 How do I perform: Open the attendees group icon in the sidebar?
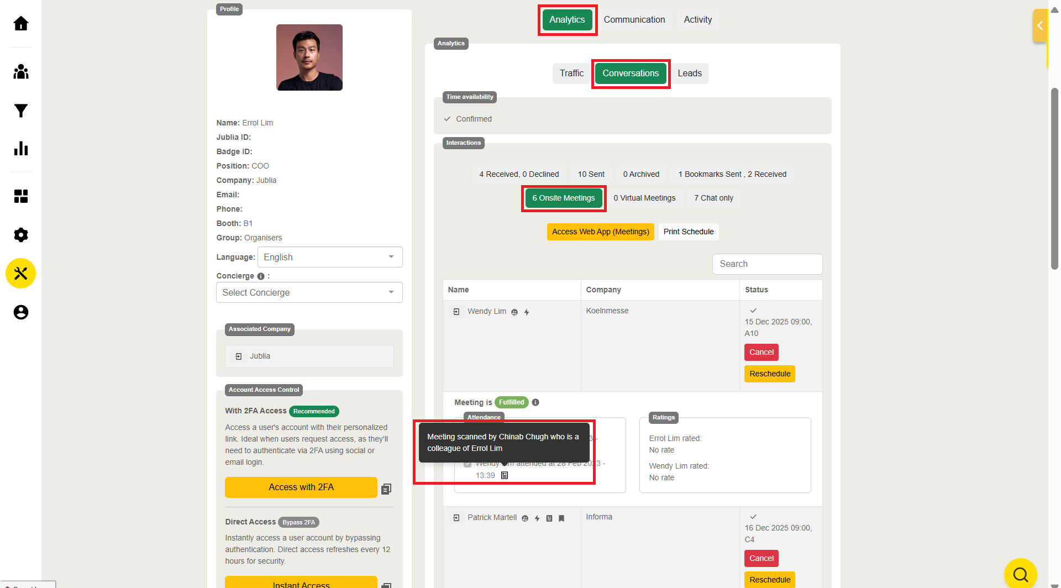coord(21,72)
